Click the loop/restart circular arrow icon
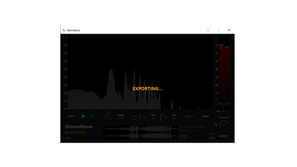This screenshot has width=297, height=167. click(92, 116)
